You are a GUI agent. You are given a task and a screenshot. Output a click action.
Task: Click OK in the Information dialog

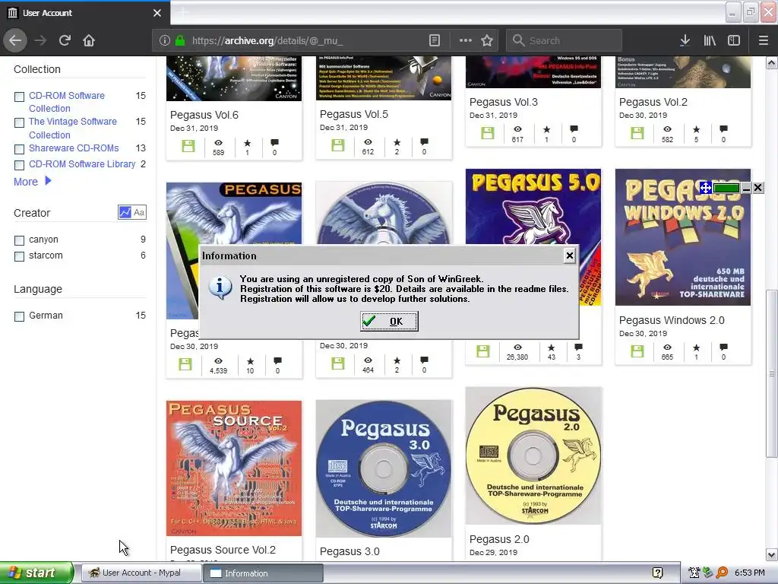click(389, 322)
